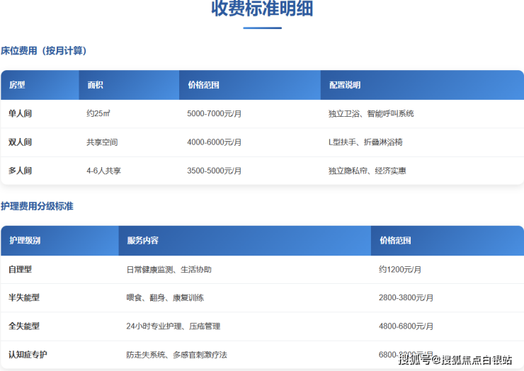Viewport: 524px width, 371px height.
Task: Click the 配置说明 column header
Action: pyautogui.click(x=344, y=85)
